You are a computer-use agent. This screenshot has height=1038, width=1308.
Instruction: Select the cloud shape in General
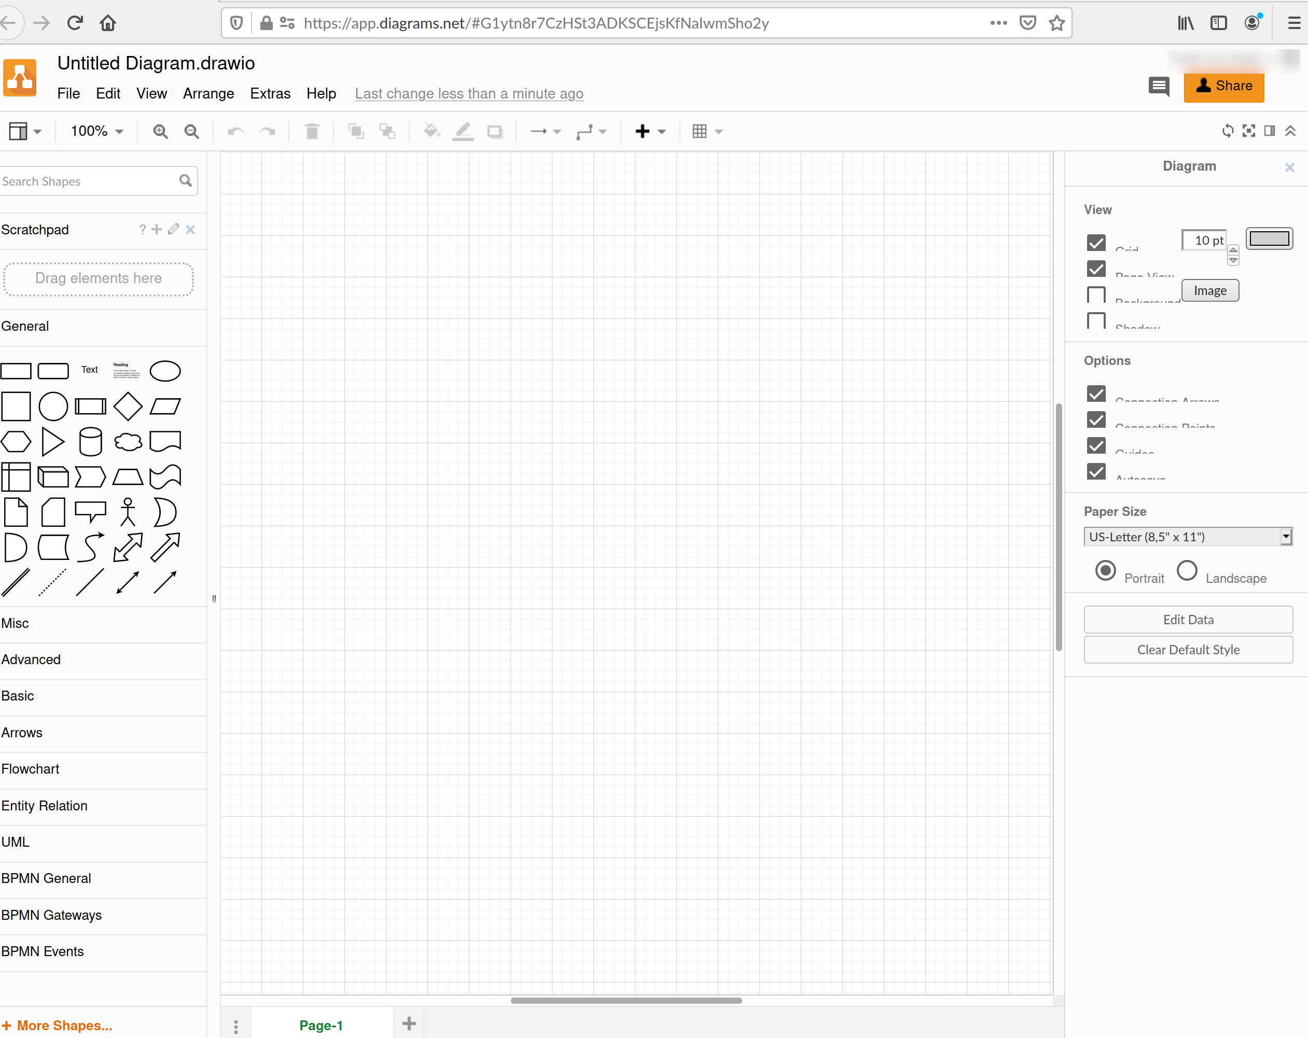(x=128, y=442)
